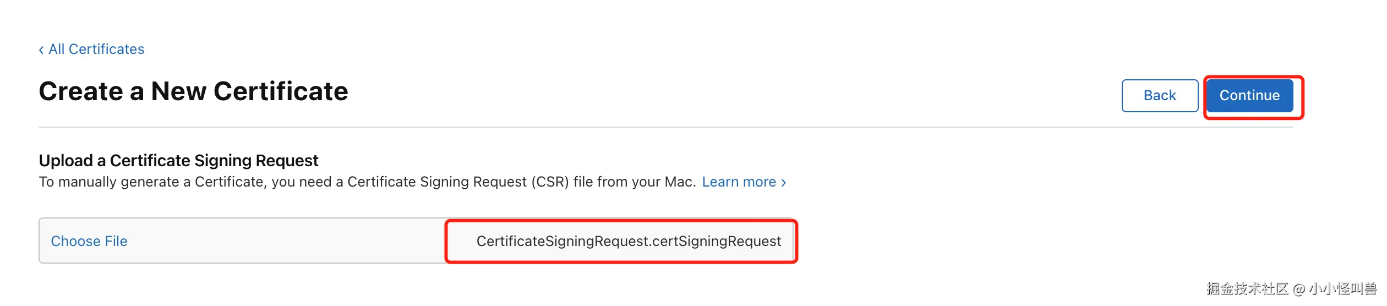Click the "@" symbol in the watermark
This screenshot has height=306, width=1387.
click(x=1299, y=289)
